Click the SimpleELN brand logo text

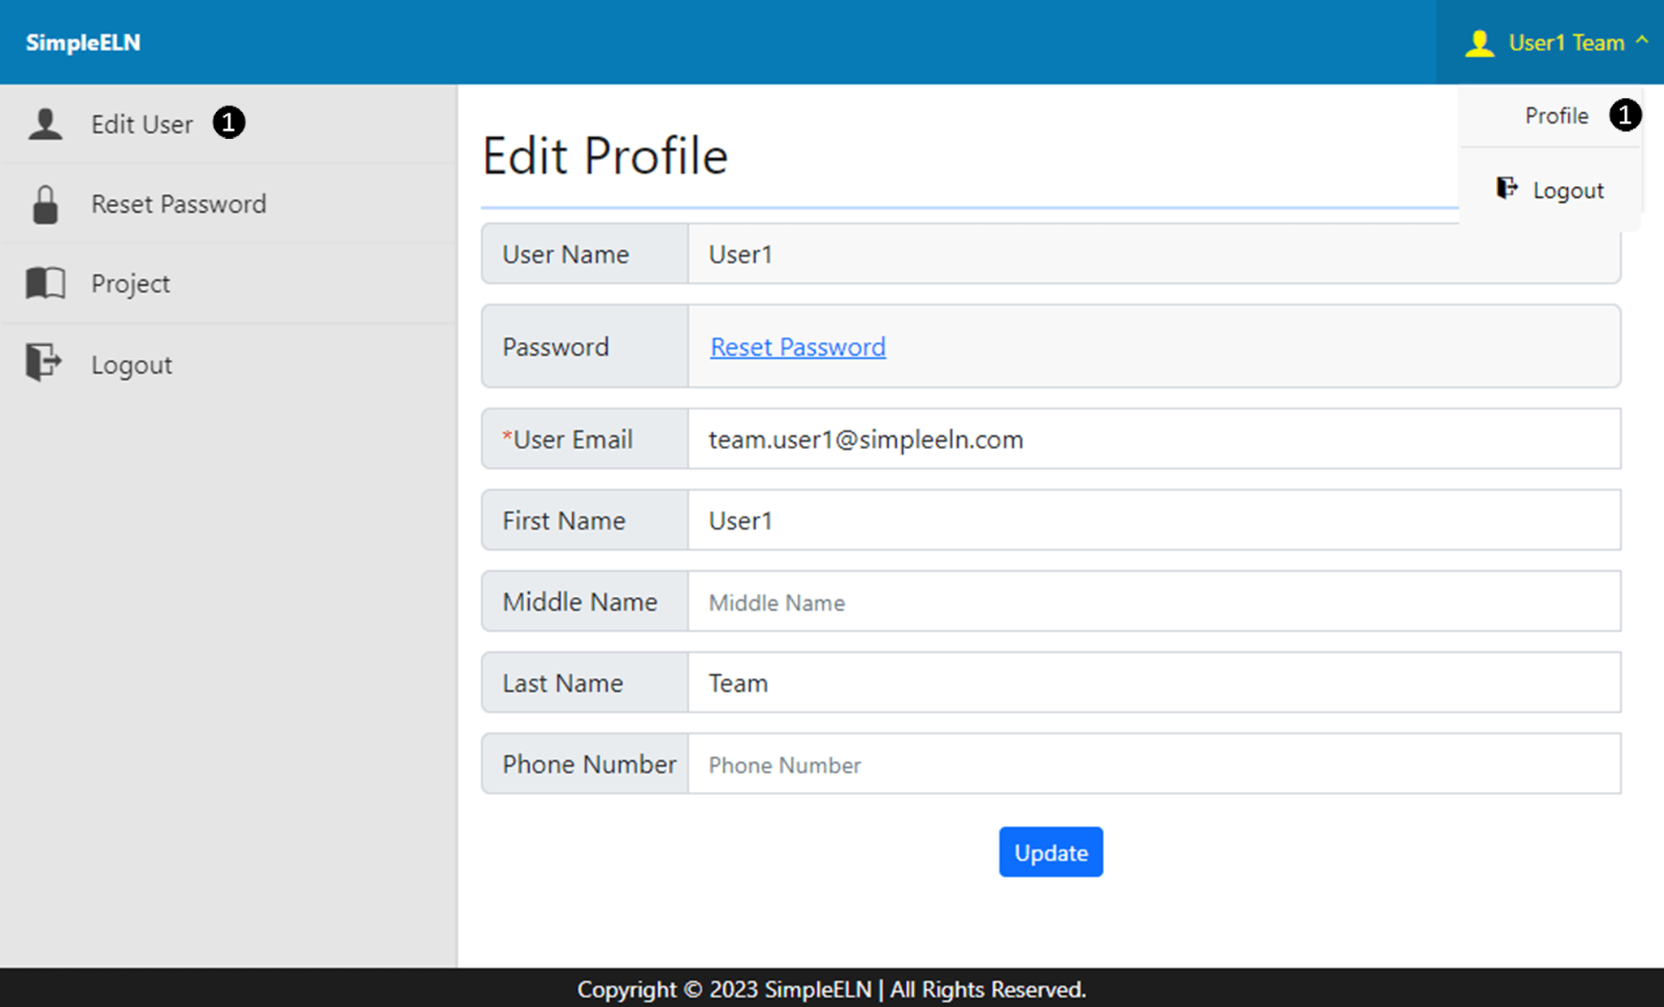pos(83,43)
